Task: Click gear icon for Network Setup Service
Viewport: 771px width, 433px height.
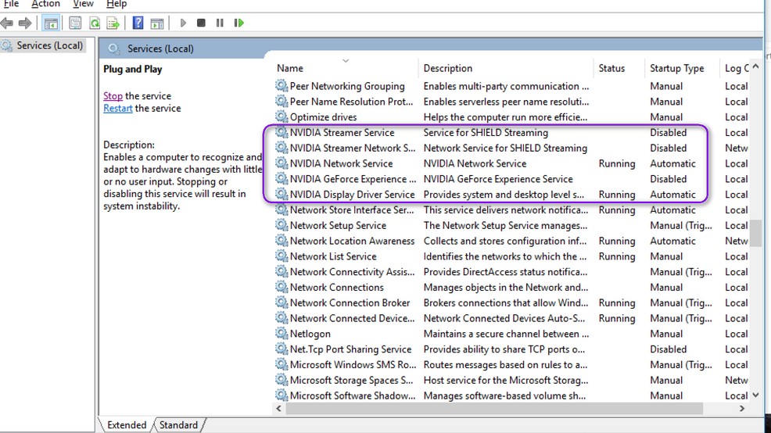Action: [282, 225]
